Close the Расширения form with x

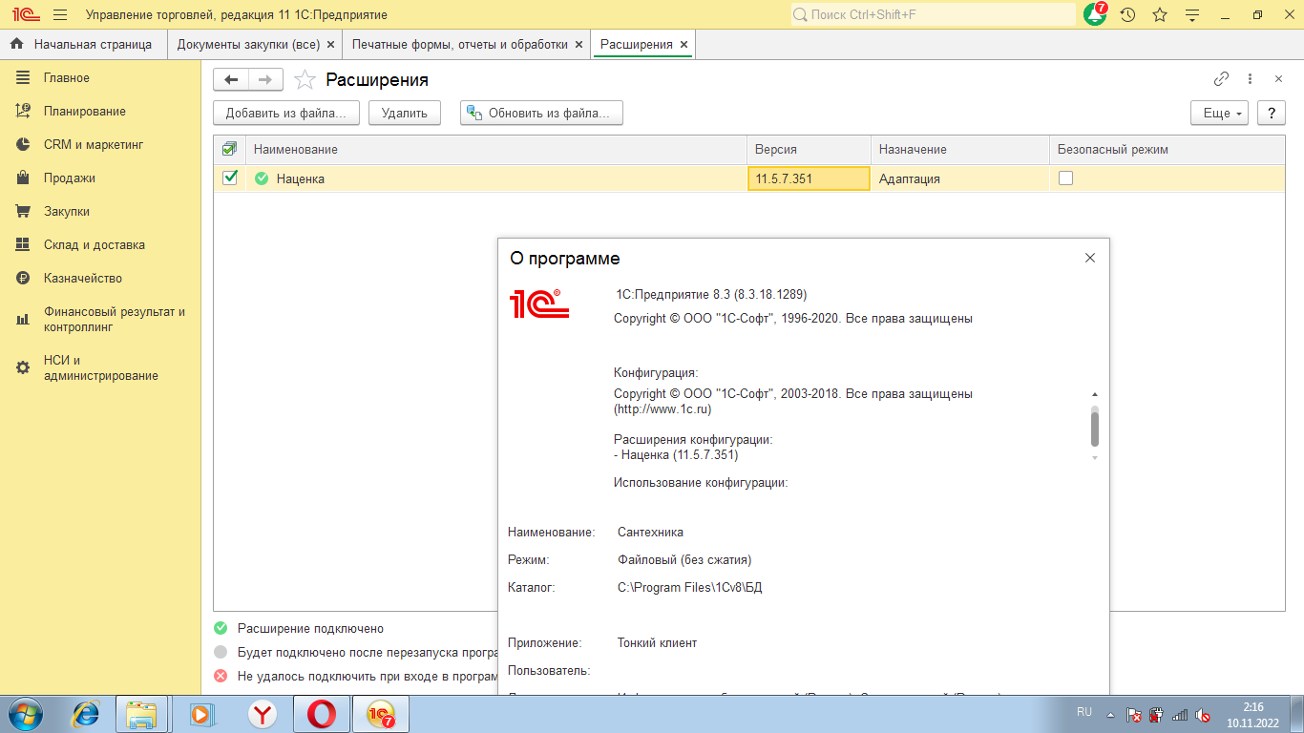tap(1278, 79)
